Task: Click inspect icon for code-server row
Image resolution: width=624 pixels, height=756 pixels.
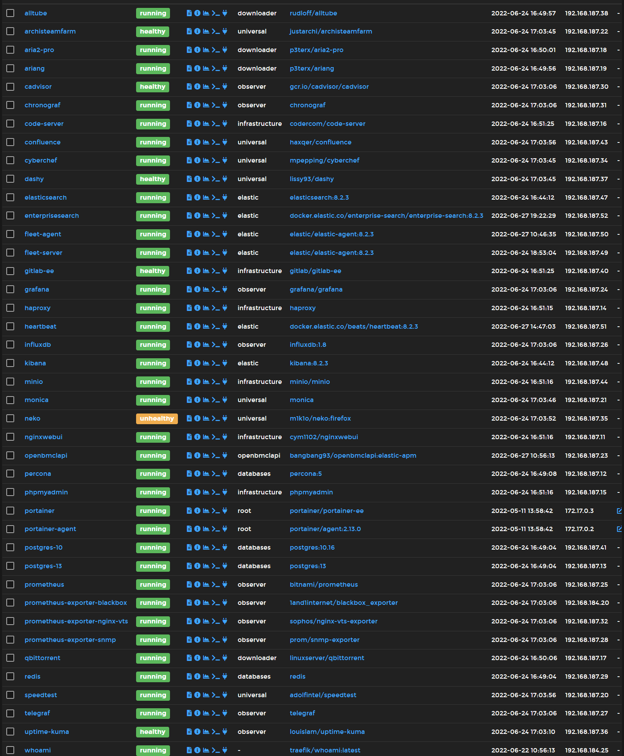Action: [x=197, y=124]
